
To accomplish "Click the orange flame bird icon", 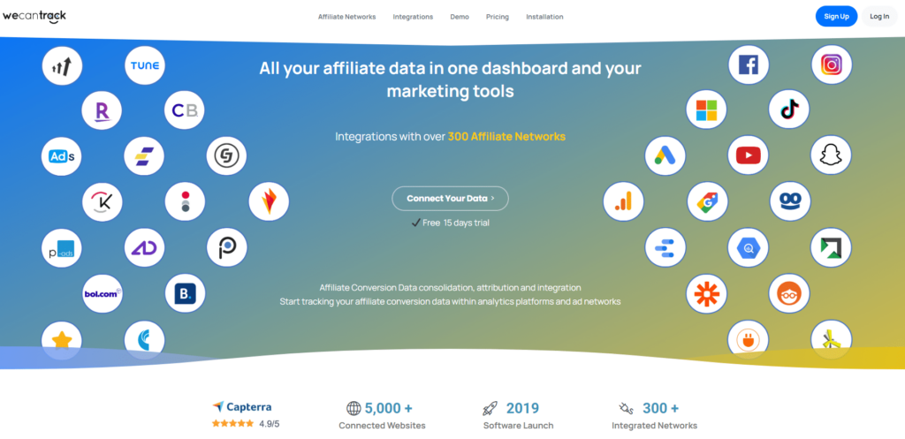I will pos(269,202).
